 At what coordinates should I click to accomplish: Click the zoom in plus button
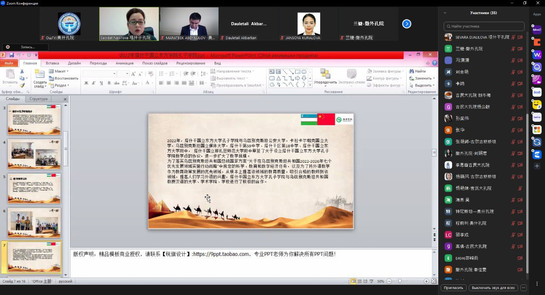click(x=426, y=281)
